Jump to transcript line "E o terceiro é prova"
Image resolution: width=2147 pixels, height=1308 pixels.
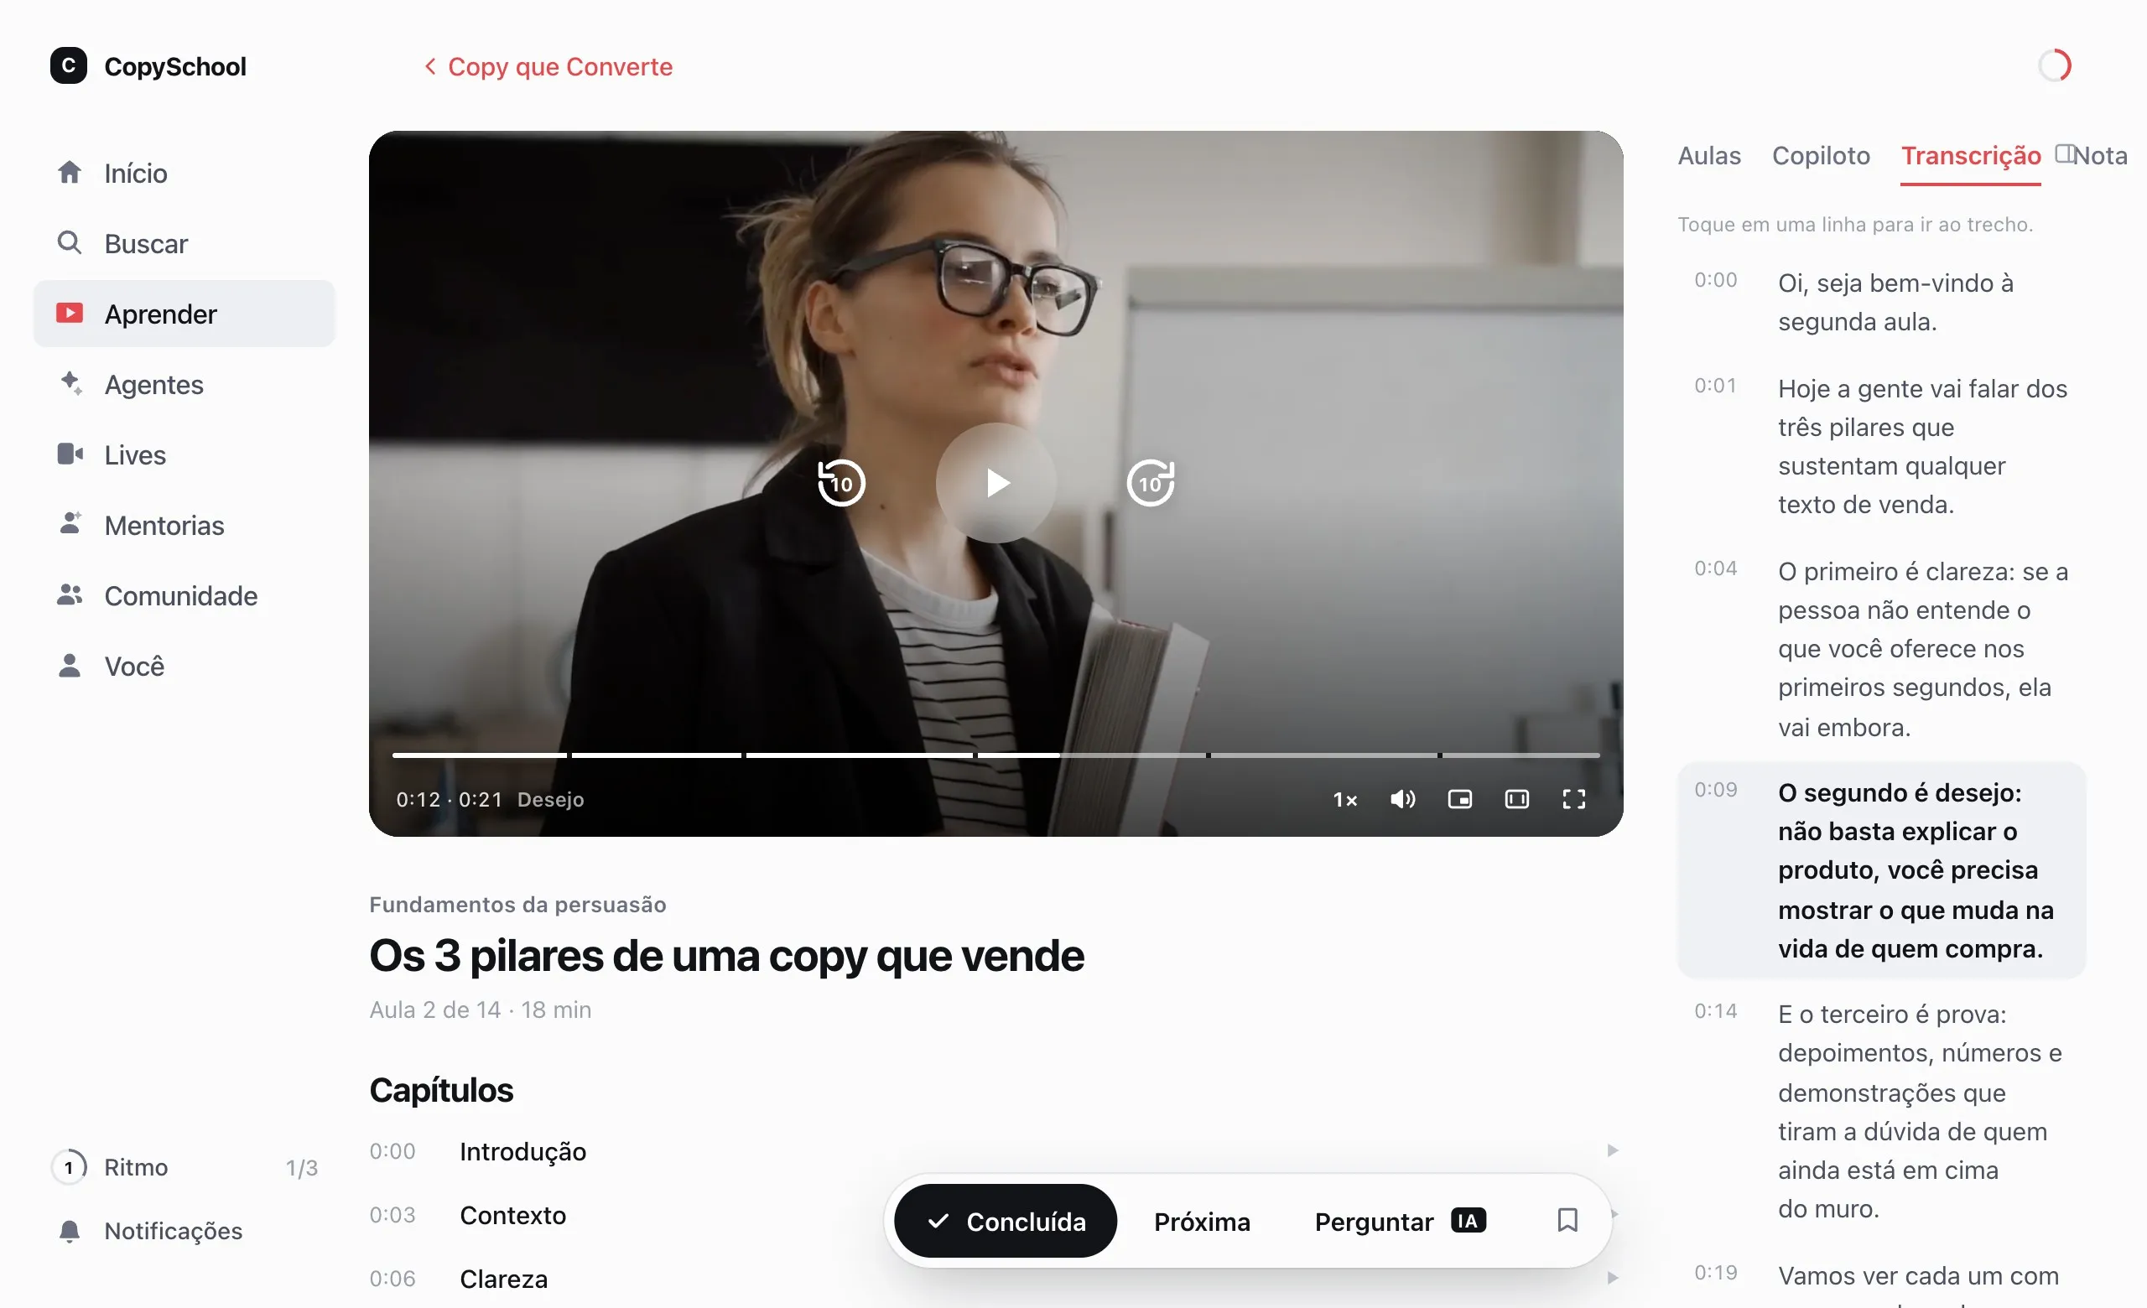coord(1881,1111)
